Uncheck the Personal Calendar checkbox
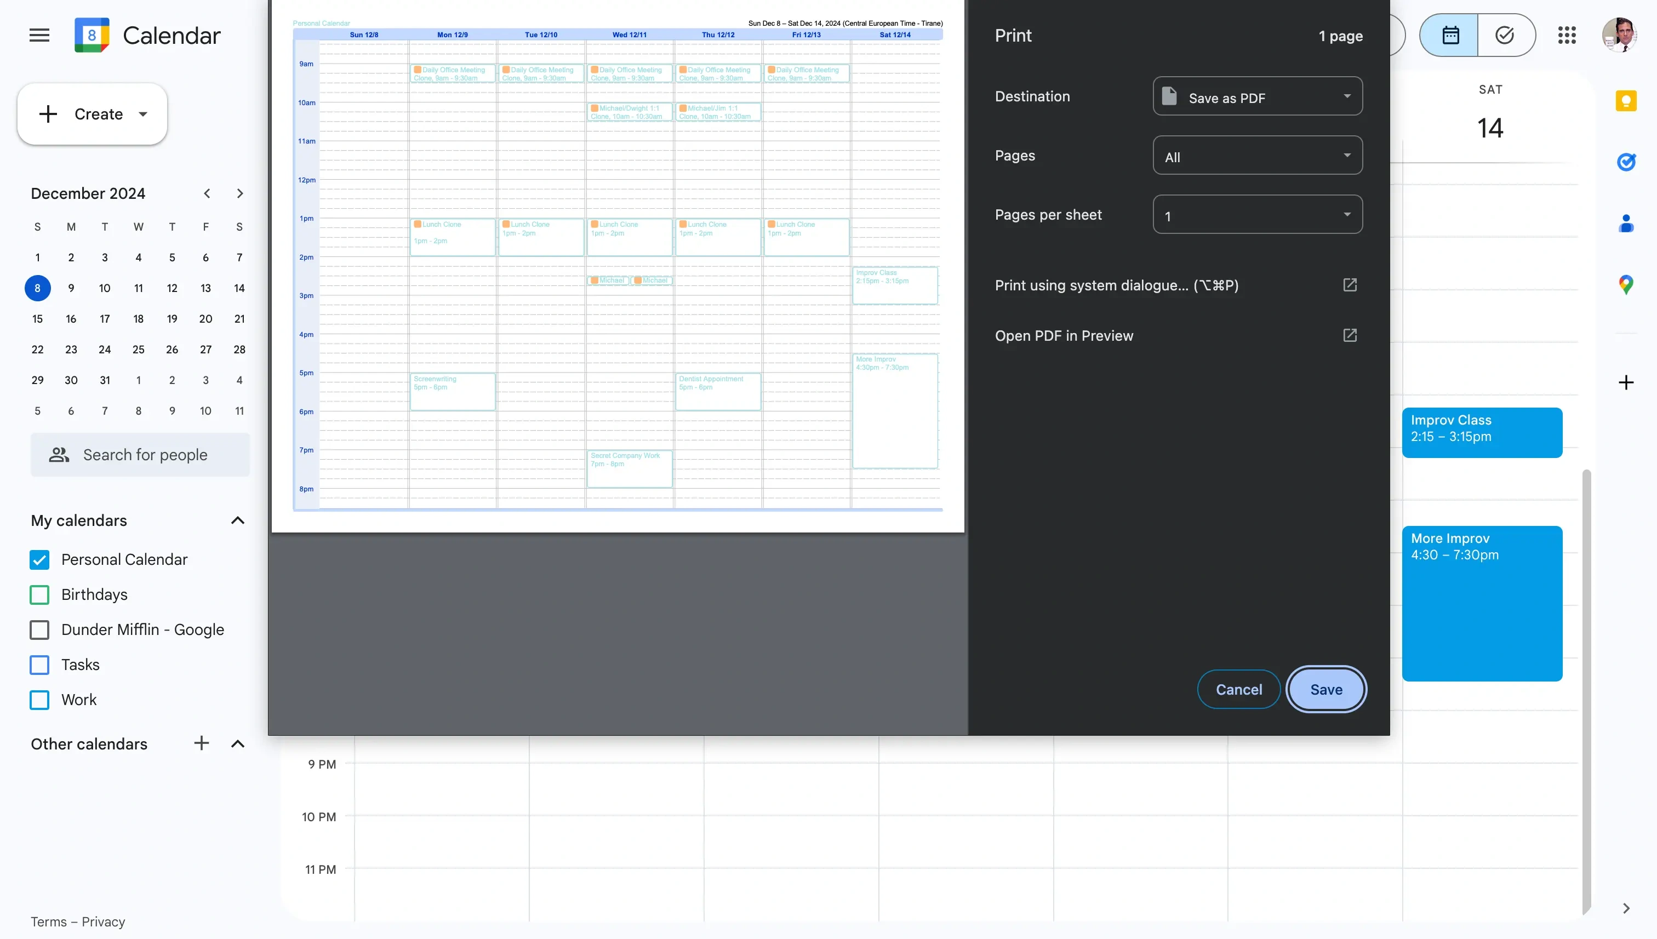 tap(39, 560)
